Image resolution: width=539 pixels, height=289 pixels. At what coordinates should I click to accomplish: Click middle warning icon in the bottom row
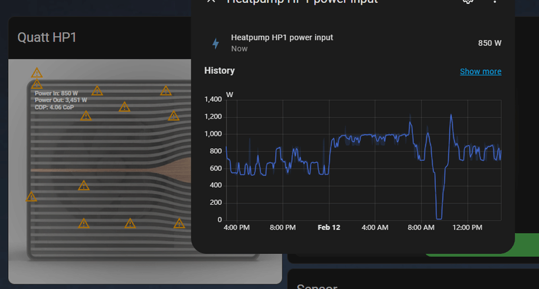tap(129, 222)
